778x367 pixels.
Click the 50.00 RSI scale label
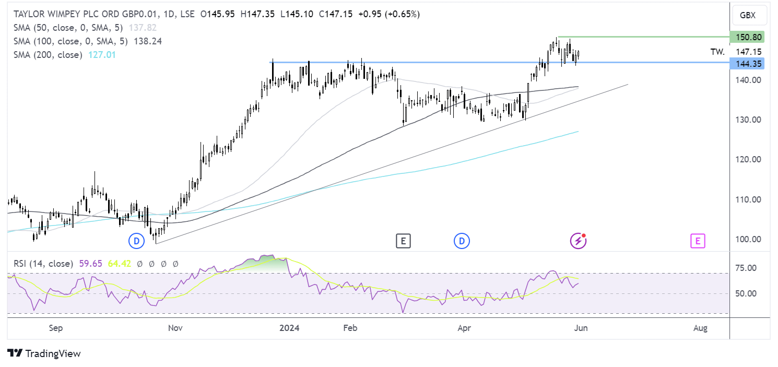tap(747, 293)
